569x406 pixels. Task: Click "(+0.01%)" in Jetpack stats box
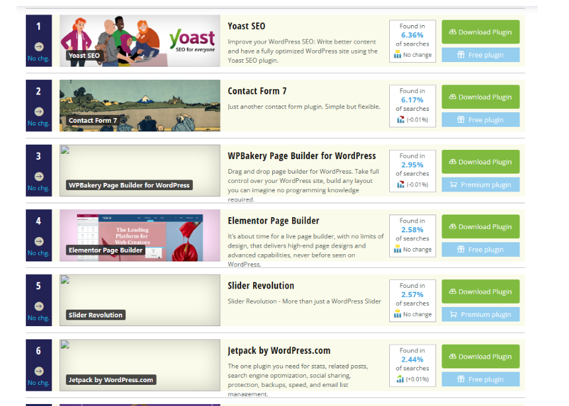(x=417, y=379)
